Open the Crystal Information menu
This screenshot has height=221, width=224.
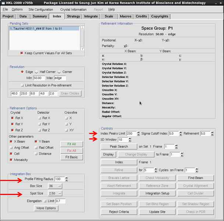pyautogui.click(x=73, y=9)
